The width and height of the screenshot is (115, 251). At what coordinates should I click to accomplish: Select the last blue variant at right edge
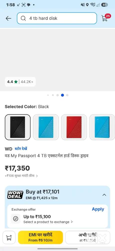[x=102, y=127]
